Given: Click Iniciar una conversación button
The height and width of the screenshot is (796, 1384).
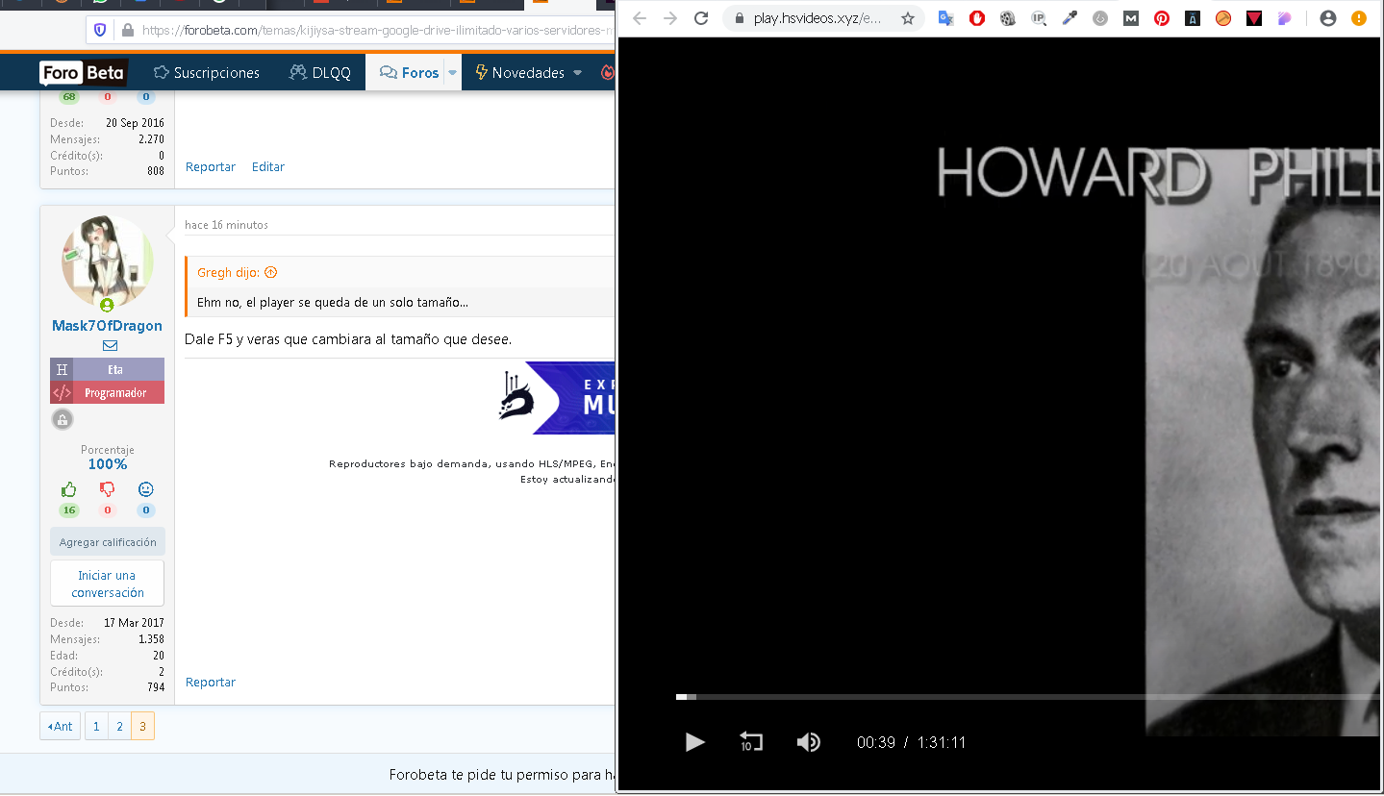Looking at the screenshot, I should point(108,584).
